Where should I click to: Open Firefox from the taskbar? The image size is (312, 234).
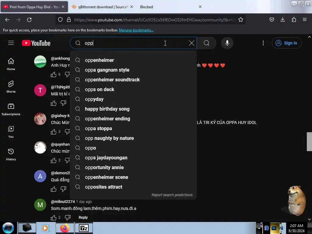point(65,228)
